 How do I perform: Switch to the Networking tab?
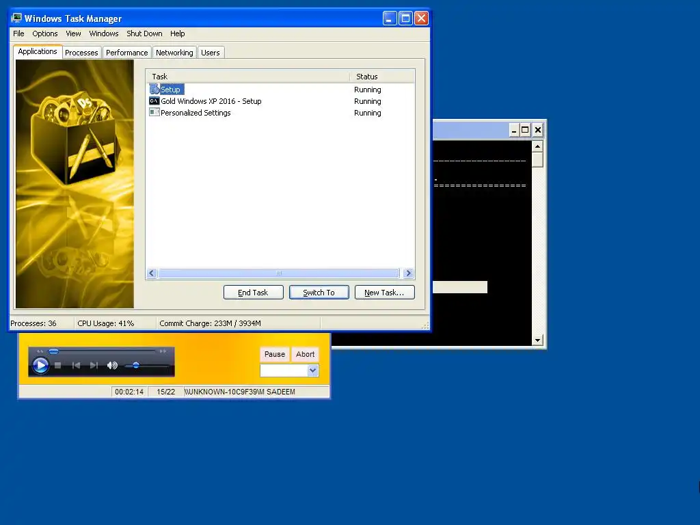[174, 53]
